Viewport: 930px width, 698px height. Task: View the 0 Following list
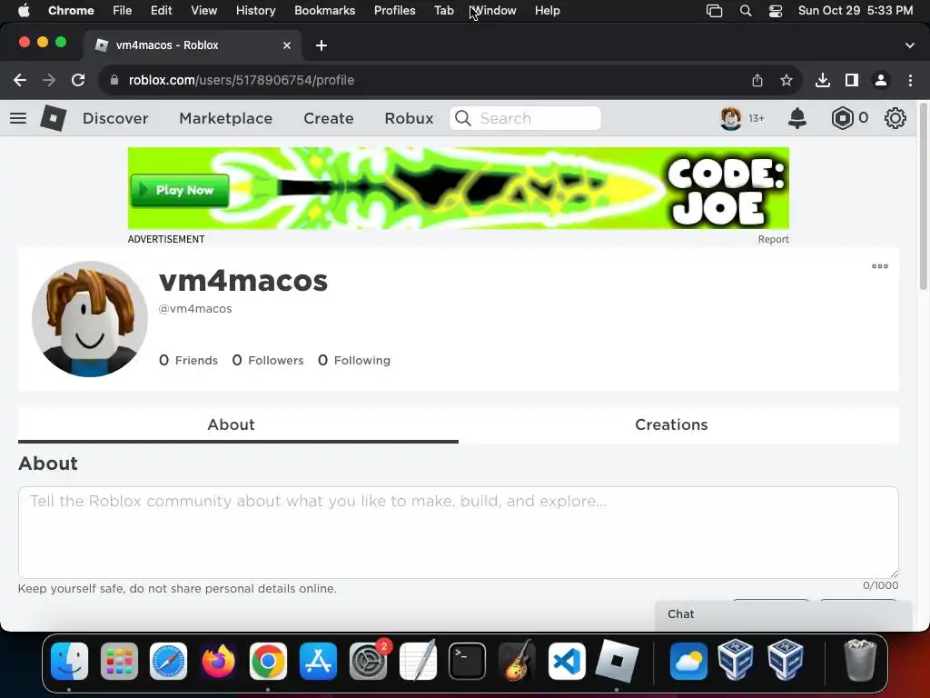[x=354, y=360]
